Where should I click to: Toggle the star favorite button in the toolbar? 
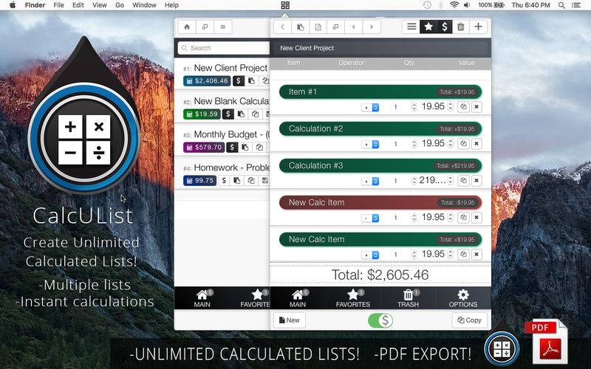(428, 27)
